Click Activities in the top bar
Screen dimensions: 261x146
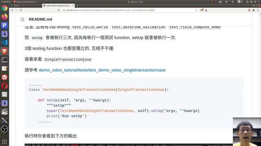click(x=6, y=2)
